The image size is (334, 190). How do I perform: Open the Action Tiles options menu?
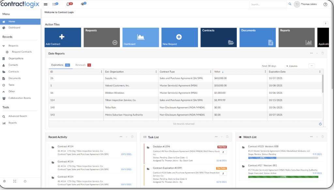326,24
